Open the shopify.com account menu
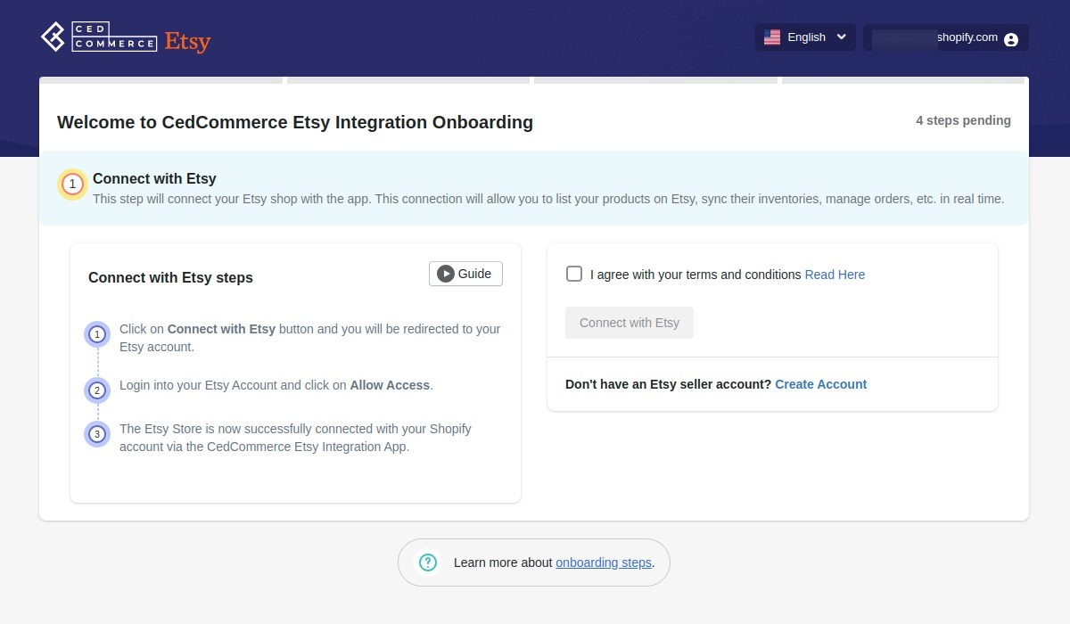The height and width of the screenshot is (624, 1070). [946, 37]
